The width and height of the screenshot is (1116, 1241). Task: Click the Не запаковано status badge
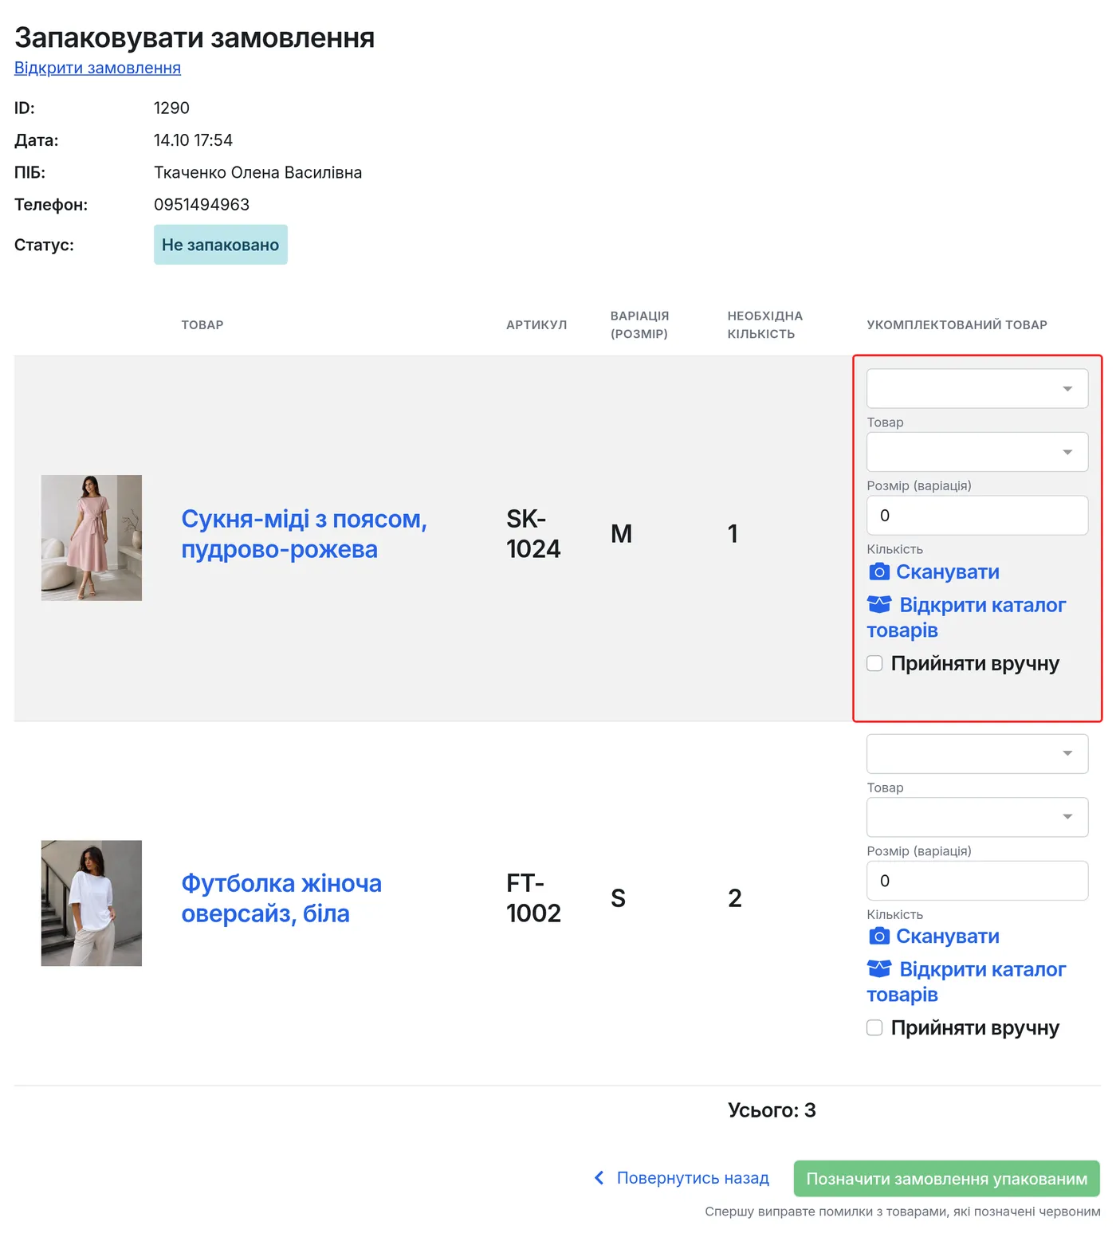coord(221,245)
